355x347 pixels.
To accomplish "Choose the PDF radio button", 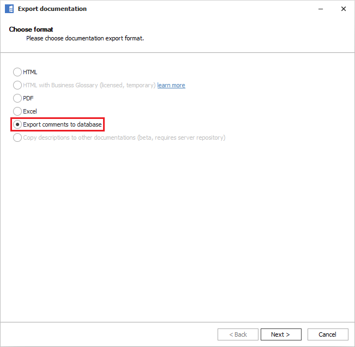I will pos(17,98).
